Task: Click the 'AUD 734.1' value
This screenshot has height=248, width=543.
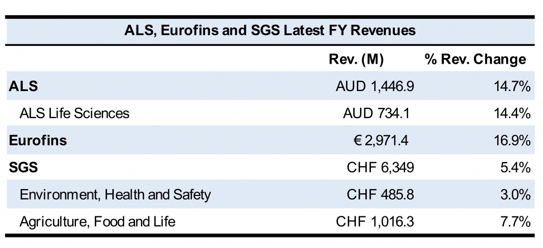Action: coord(376,113)
